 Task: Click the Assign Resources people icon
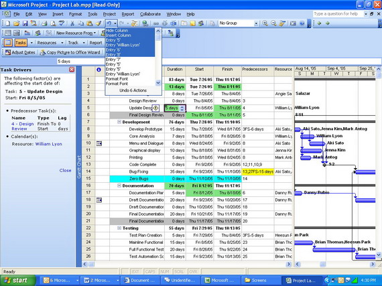[201, 23]
